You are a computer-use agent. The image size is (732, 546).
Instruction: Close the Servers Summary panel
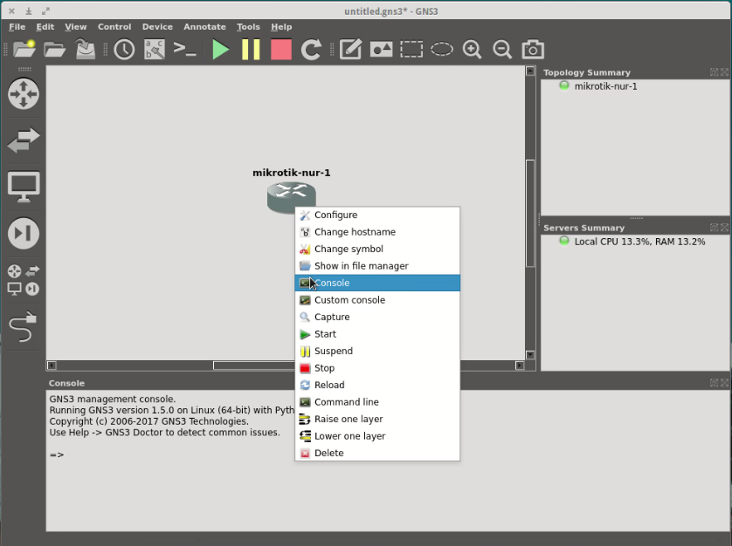(724, 228)
